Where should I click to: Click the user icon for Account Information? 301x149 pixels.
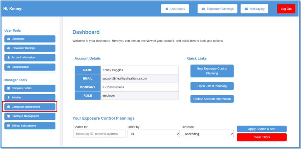[x=9, y=57]
